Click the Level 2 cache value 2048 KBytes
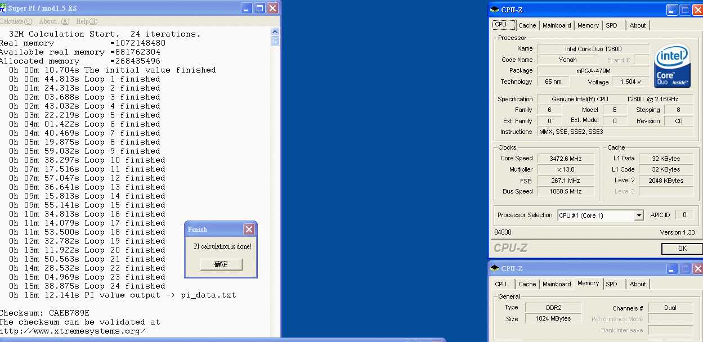This screenshot has width=703, height=342. tap(666, 181)
